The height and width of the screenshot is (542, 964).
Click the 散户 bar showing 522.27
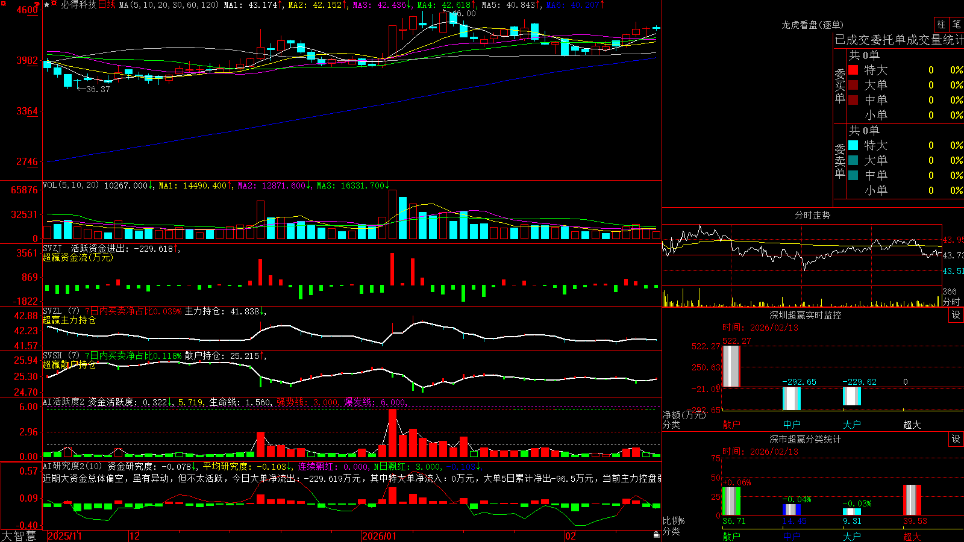point(731,366)
